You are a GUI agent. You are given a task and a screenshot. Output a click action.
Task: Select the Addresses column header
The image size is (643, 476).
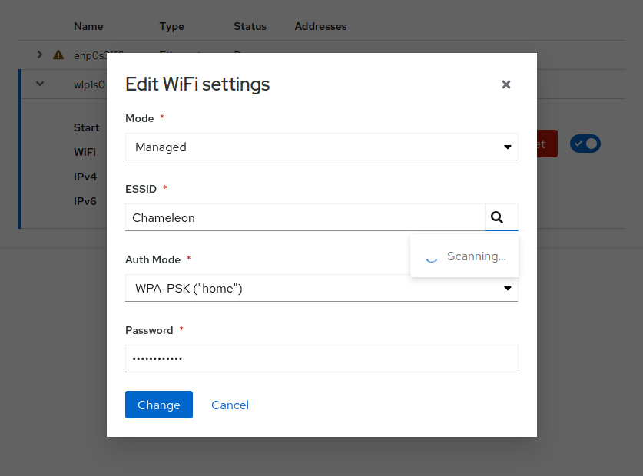coord(320,26)
